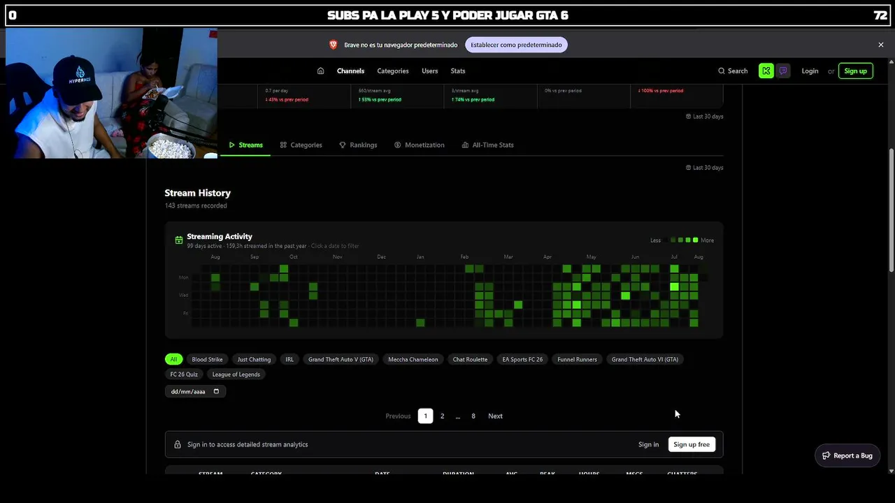The height and width of the screenshot is (503, 895).
Task: Click Establecer como predeterminado button
Action: (x=516, y=45)
